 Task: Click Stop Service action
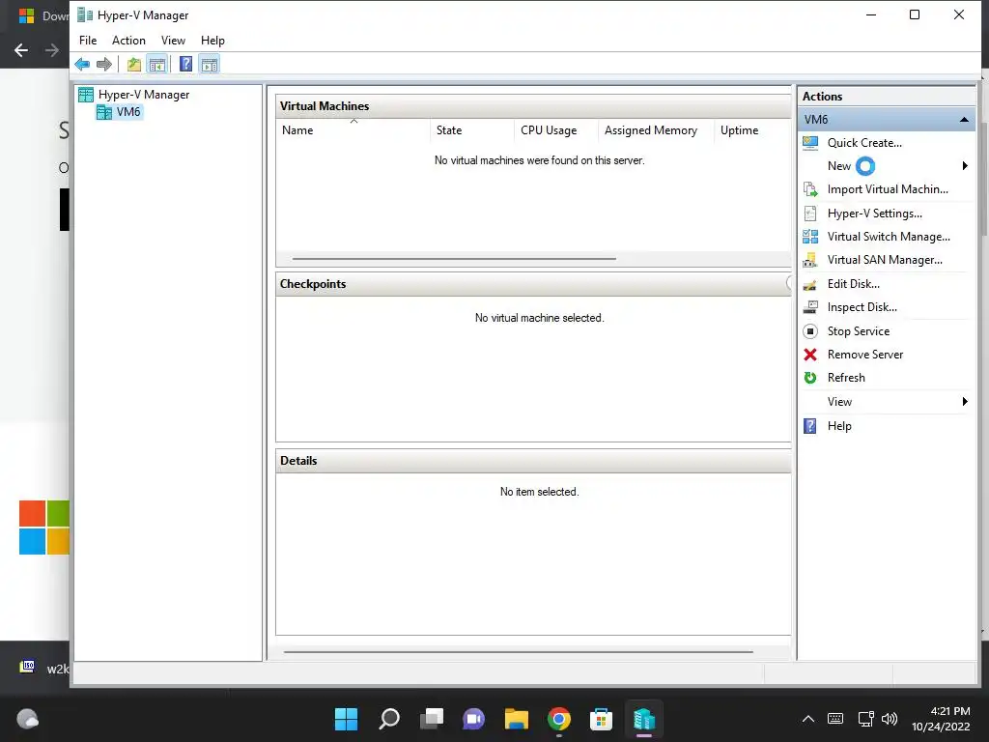pos(859,331)
